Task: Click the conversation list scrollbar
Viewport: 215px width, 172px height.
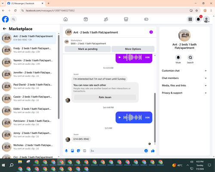Action: [x=58, y=77]
